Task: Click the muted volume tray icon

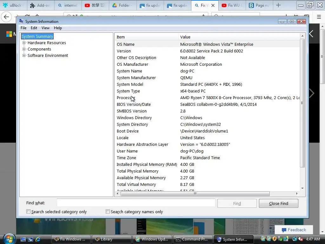Action: tap(301, 239)
